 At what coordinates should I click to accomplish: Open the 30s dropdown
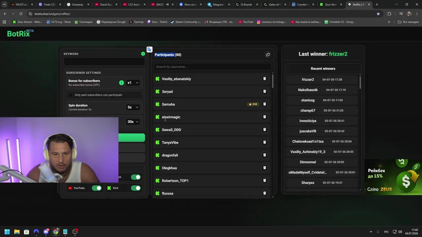pyautogui.click(x=133, y=121)
